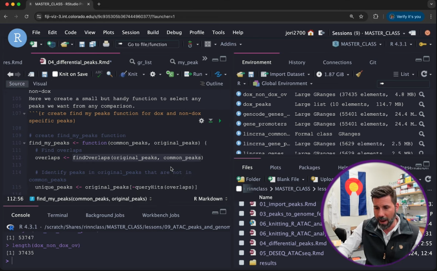
Task: Click the 05_DESEQ_ATACseq.Rmd file name
Action: pyautogui.click(x=291, y=253)
